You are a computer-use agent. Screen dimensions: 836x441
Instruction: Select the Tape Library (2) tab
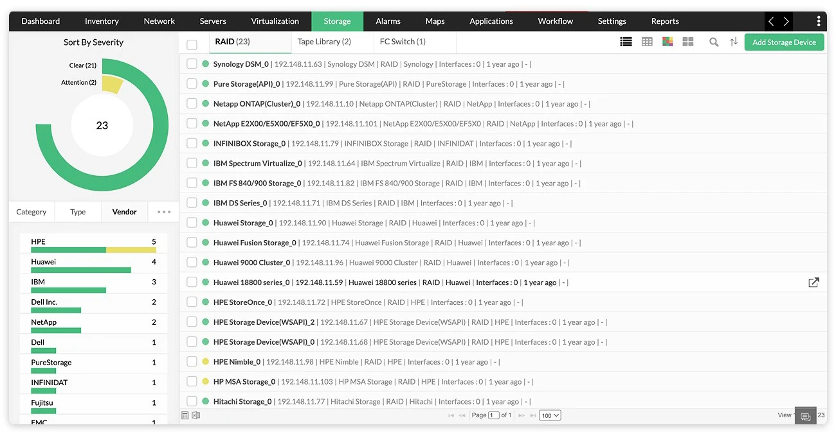tap(324, 42)
